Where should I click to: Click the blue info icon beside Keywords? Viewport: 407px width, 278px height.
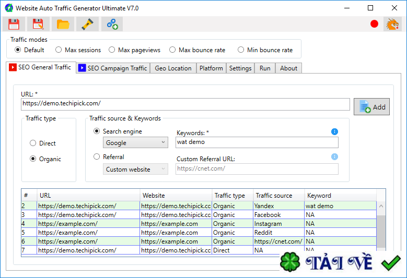(334, 132)
